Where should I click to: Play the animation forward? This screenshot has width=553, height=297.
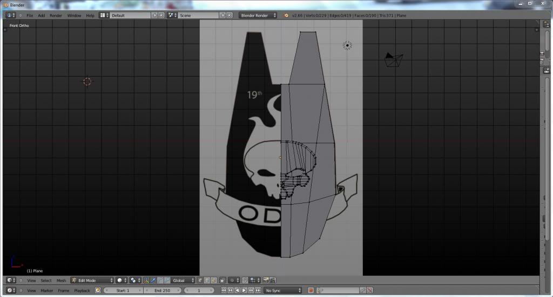pos(244,291)
